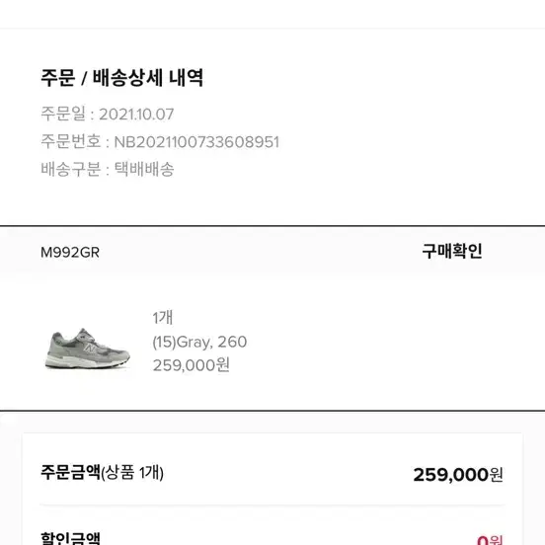Viewport: 545px width, 545px height.
Task: Open the M992GR product name link
Action: [70, 253]
